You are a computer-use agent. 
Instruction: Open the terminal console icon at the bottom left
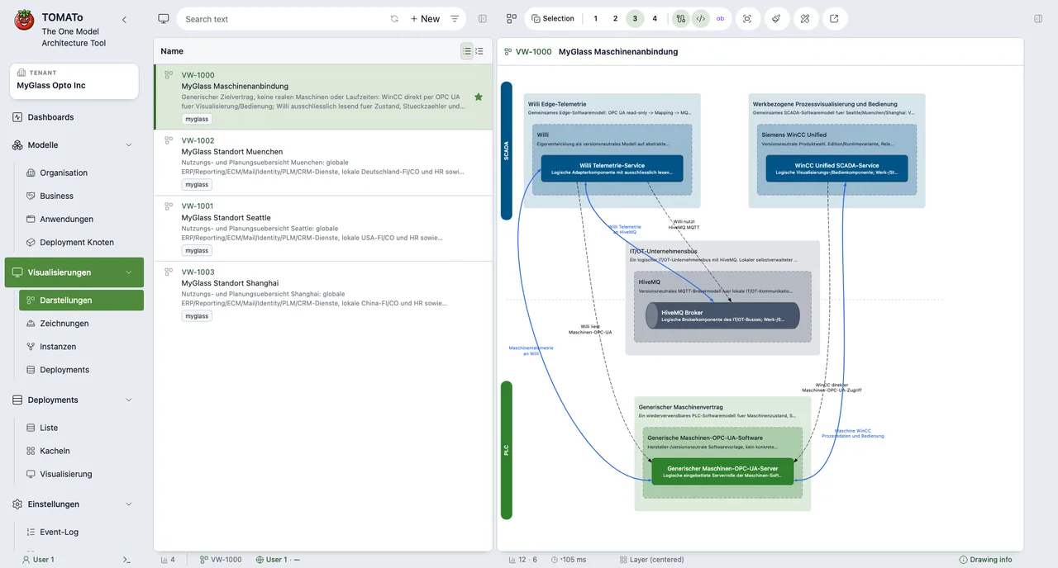[x=126, y=560]
